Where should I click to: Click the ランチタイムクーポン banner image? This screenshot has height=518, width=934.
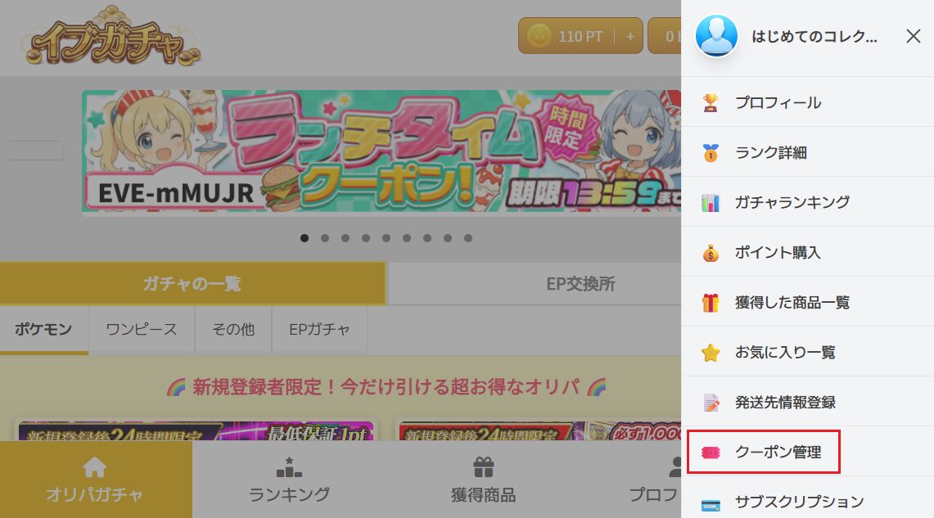[x=381, y=151]
